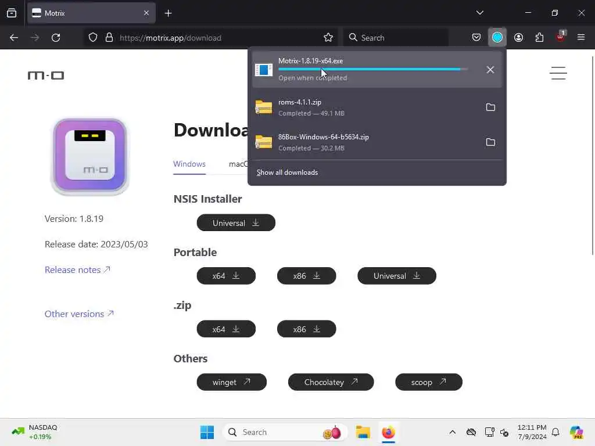Click the page vertical scrollbar
This screenshot has width=595, height=446.
592,156
